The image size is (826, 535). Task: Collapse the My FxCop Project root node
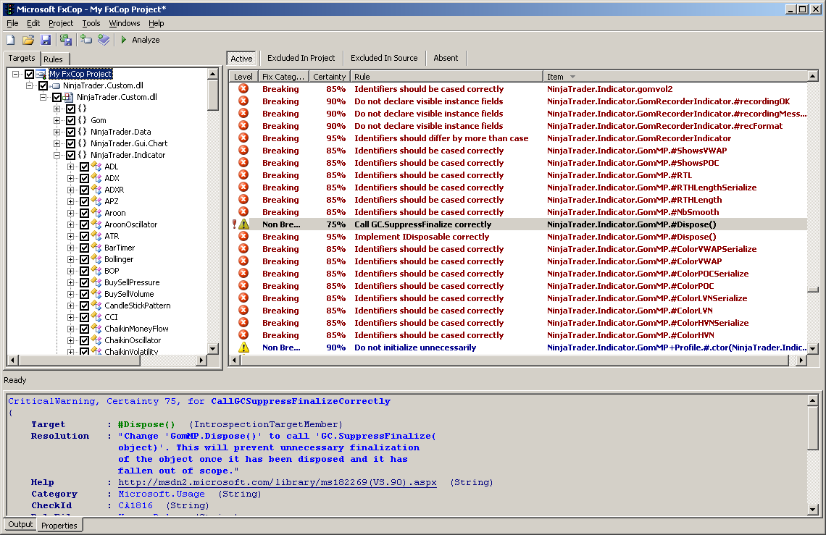click(x=16, y=75)
